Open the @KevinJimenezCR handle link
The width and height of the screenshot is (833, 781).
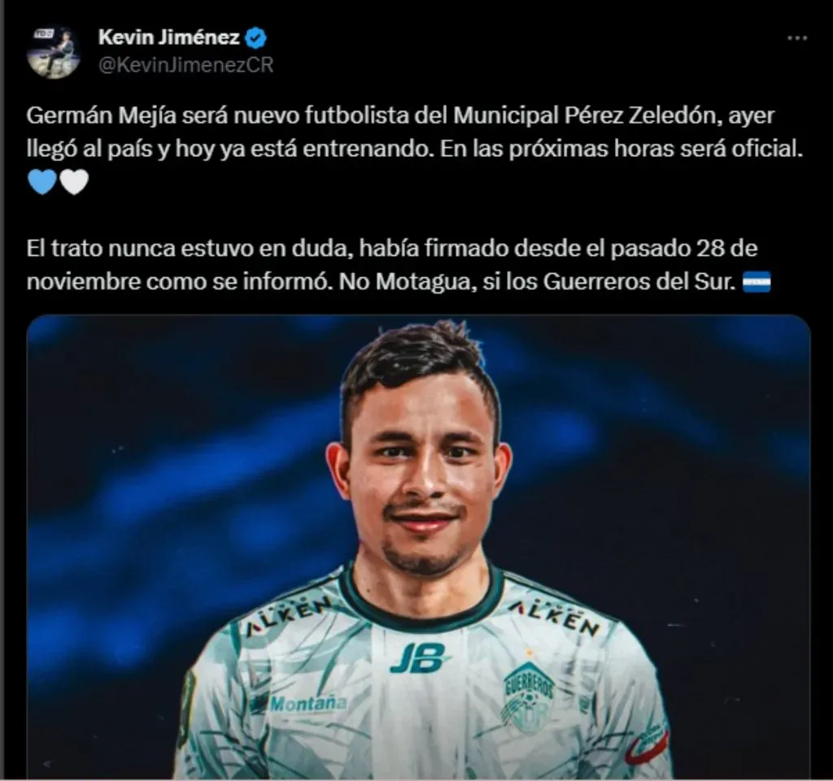pyautogui.click(x=186, y=65)
